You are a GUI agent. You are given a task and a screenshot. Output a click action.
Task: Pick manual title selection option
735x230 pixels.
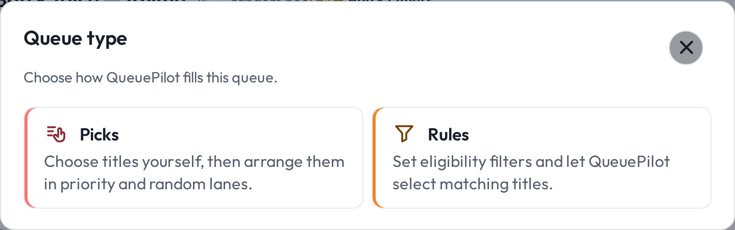pyautogui.click(x=193, y=158)
